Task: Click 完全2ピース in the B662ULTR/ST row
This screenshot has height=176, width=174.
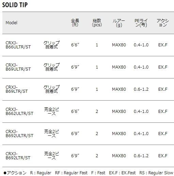Action: point(51,112)
